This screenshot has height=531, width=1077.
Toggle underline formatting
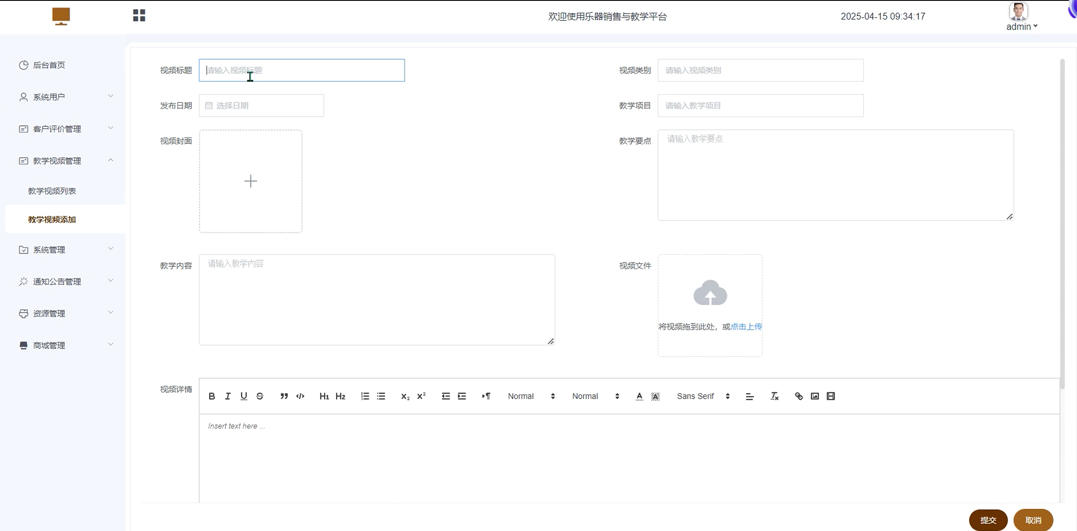244,396
